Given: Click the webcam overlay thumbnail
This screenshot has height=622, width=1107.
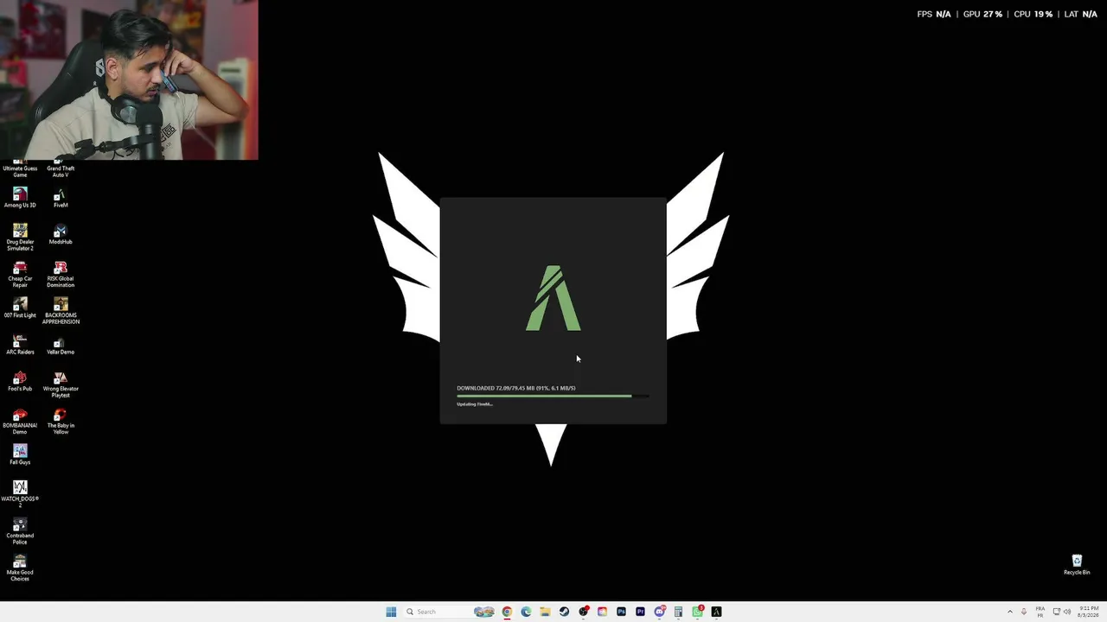Looking at the screenshot, I should click(x=129, y=79).
